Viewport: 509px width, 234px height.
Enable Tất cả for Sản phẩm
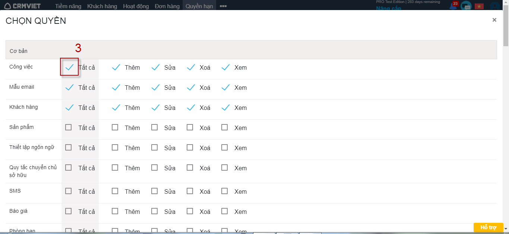69,127
